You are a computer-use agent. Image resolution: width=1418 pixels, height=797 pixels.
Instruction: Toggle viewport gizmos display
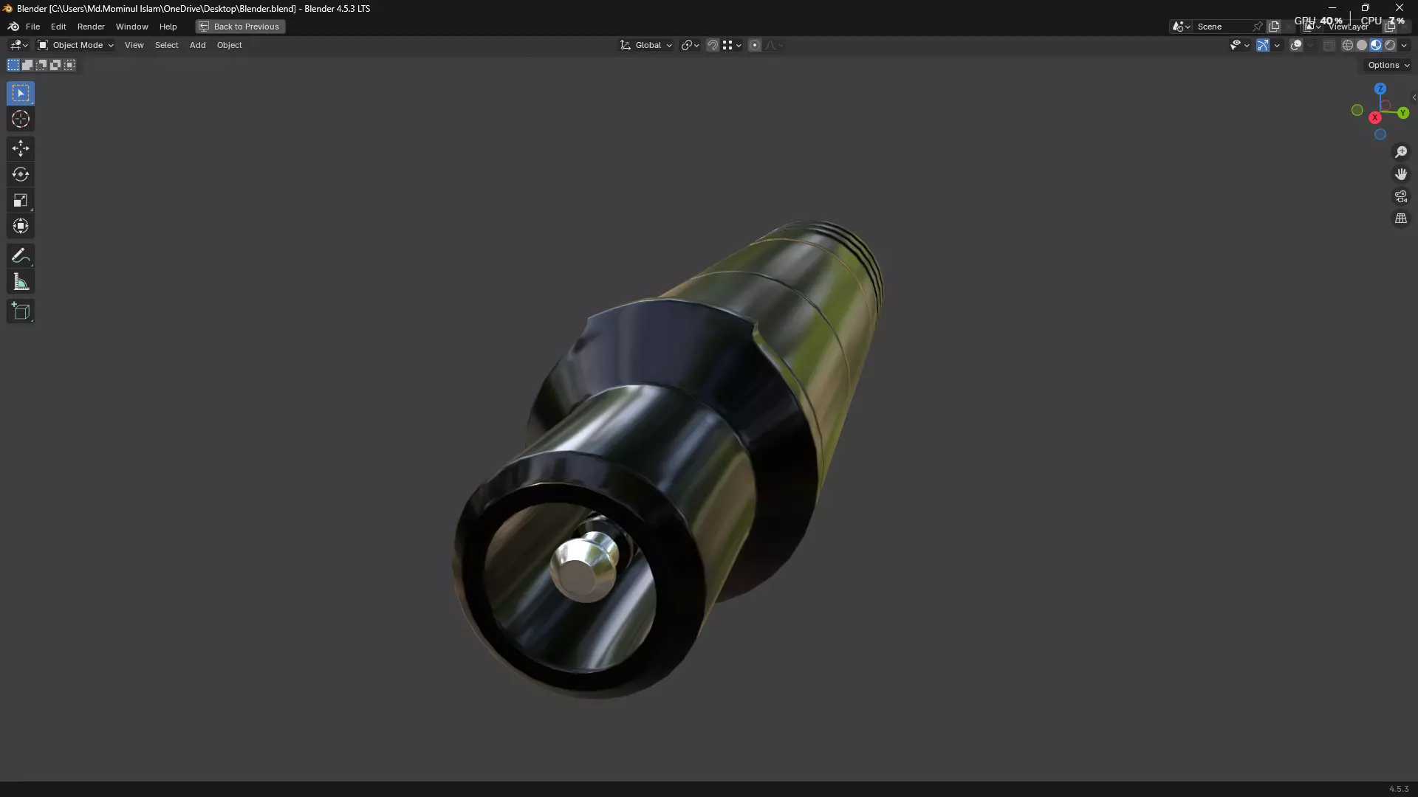[x=1263, y=45]
